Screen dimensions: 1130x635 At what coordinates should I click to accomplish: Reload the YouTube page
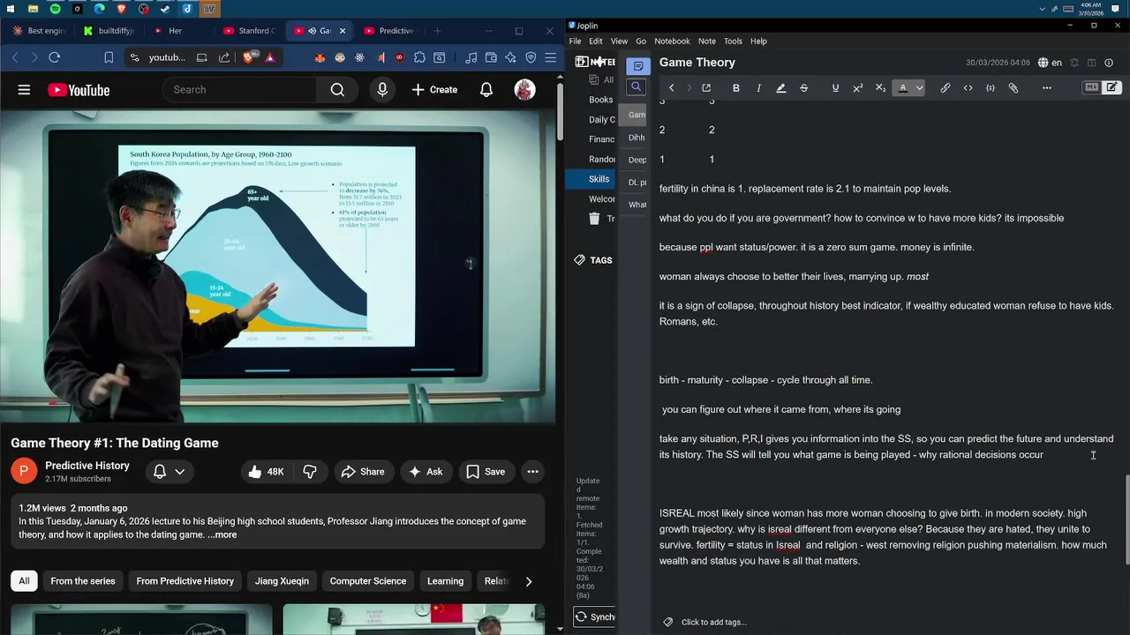coord(54,57)
